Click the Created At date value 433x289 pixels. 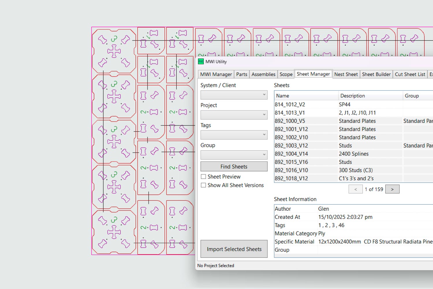(345, 217)
